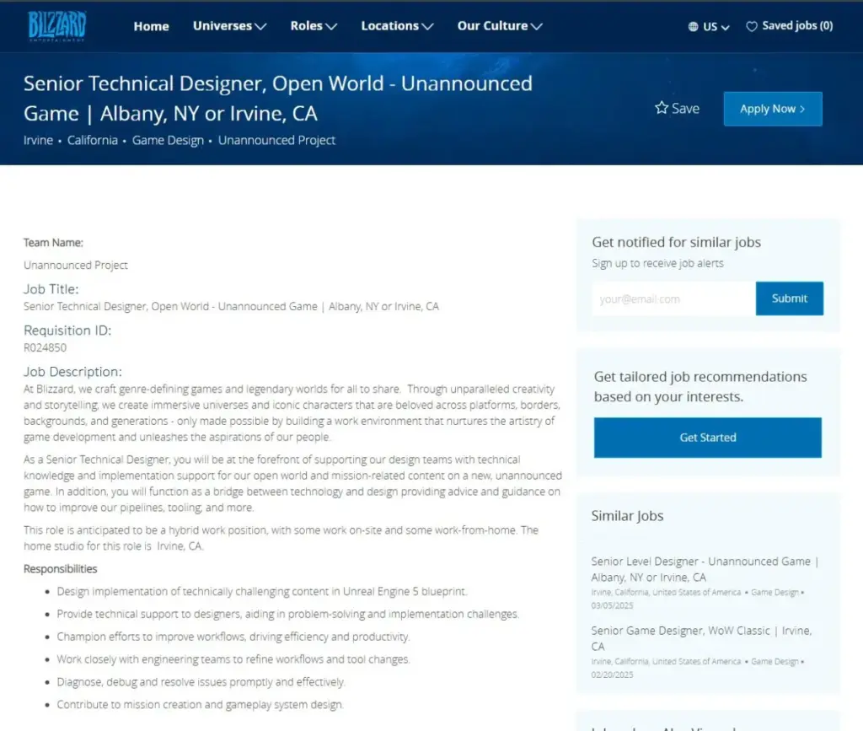Click the Apply Now button
Screen dimensions: 863x731
pyautogui.click(x=773, y=109)
